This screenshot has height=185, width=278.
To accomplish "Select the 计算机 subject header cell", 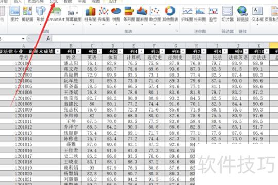I will (x=133, y=58).
